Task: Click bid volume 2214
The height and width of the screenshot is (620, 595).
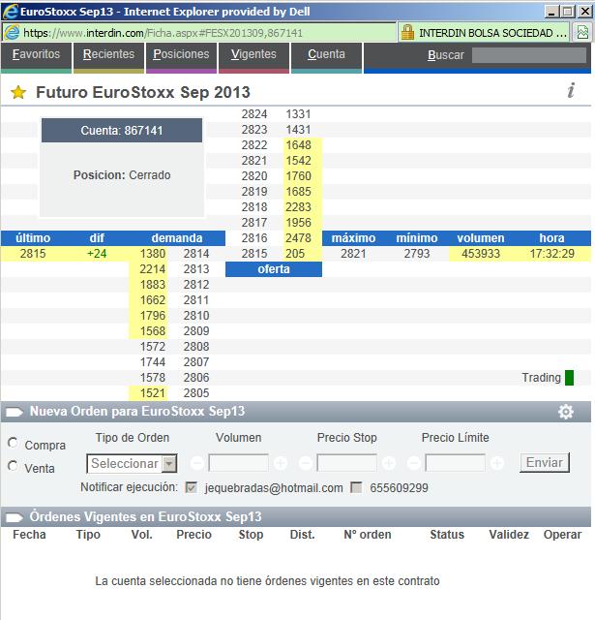Action: (153, 269)
